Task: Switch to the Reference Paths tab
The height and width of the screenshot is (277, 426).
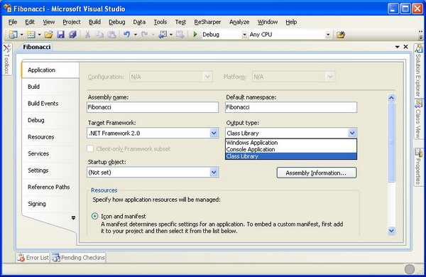Action: [x=50, y=187]
